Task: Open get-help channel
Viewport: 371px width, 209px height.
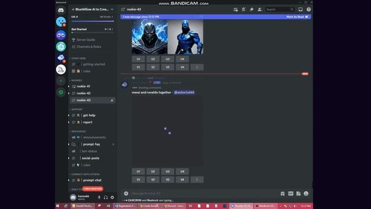Action: (x=93, y=115)
